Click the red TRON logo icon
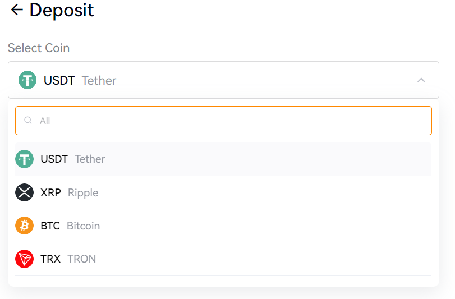This screenshot has width=455, height=299. pyautogui.click(x=24, y=259)
